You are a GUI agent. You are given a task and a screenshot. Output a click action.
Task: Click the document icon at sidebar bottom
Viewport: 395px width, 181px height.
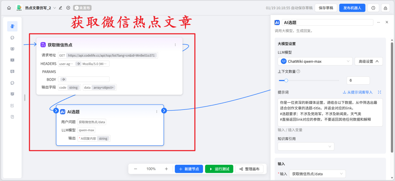tap(12, 117)
